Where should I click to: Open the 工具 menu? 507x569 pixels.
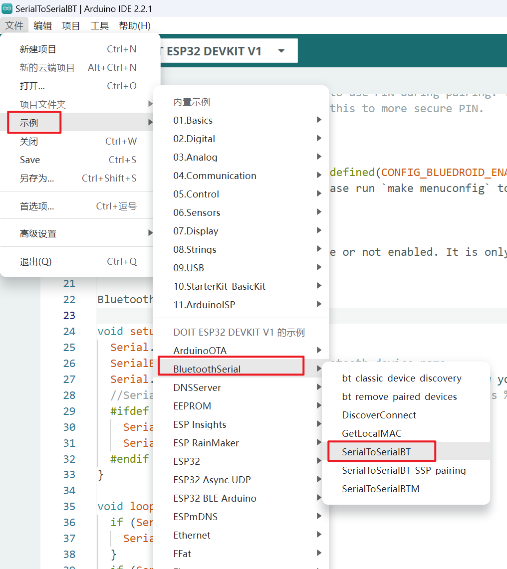pyautogui.click(x=99, y=25)
